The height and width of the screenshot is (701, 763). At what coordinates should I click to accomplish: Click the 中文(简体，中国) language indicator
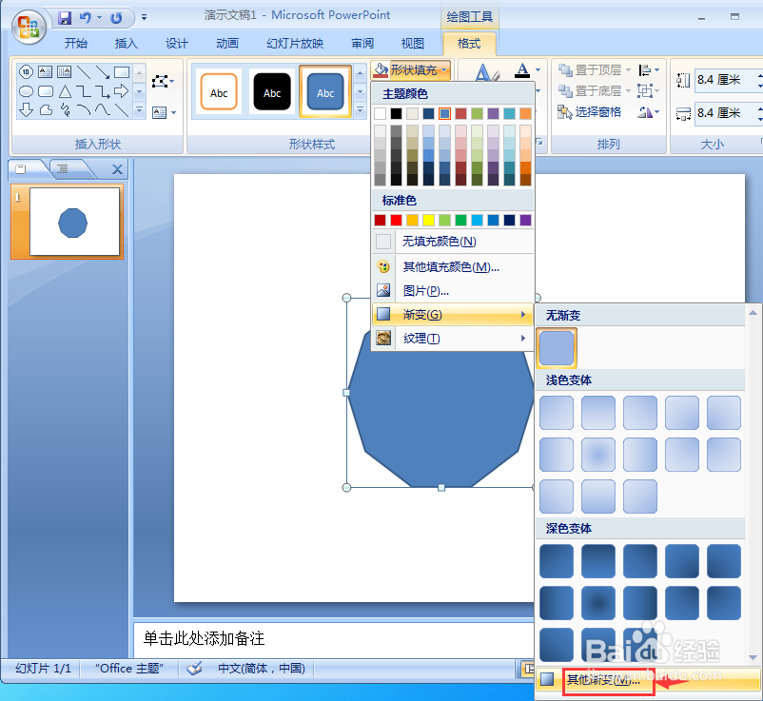[x=262, y=669]
